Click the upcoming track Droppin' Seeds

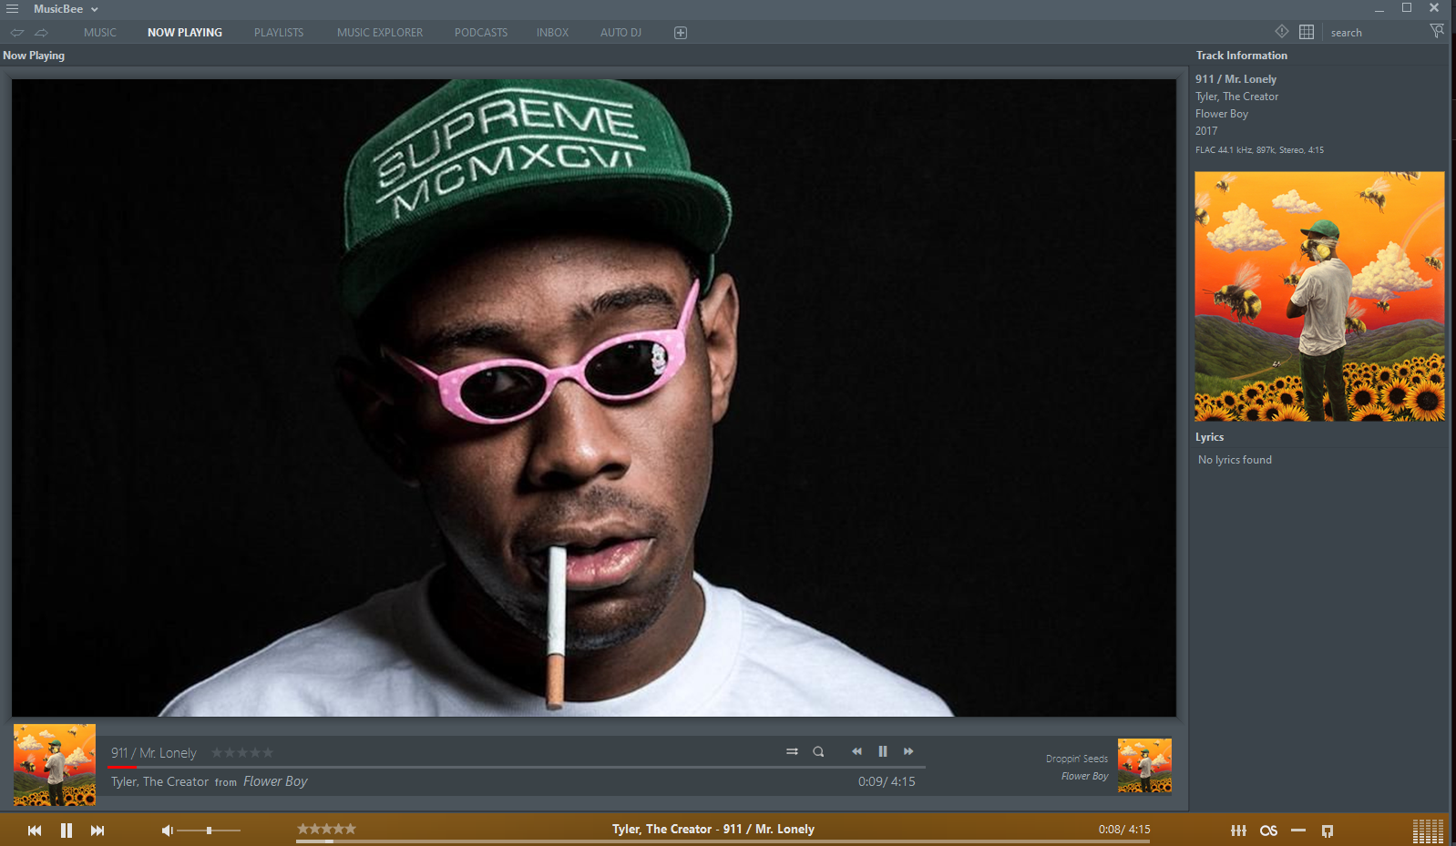coord(1076,759)
